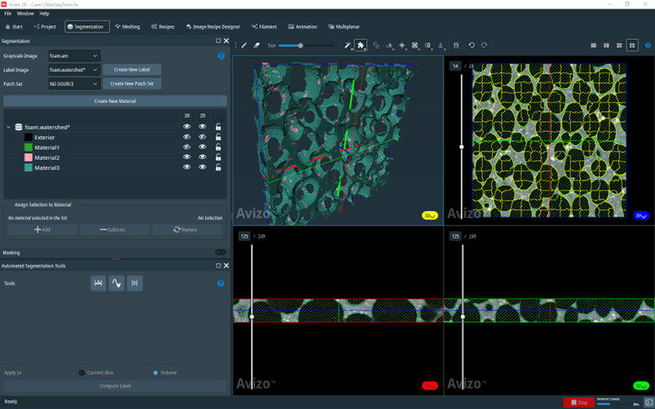Click the undo arrow icon

[x=471, y=46]
